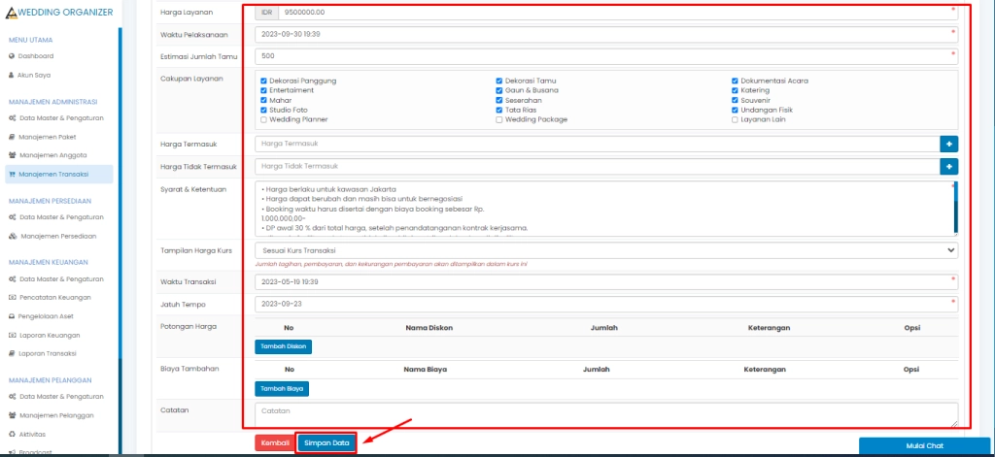
Task: Click the Pengelolaan Aset sidebar icon
Action: coord(12,316)
